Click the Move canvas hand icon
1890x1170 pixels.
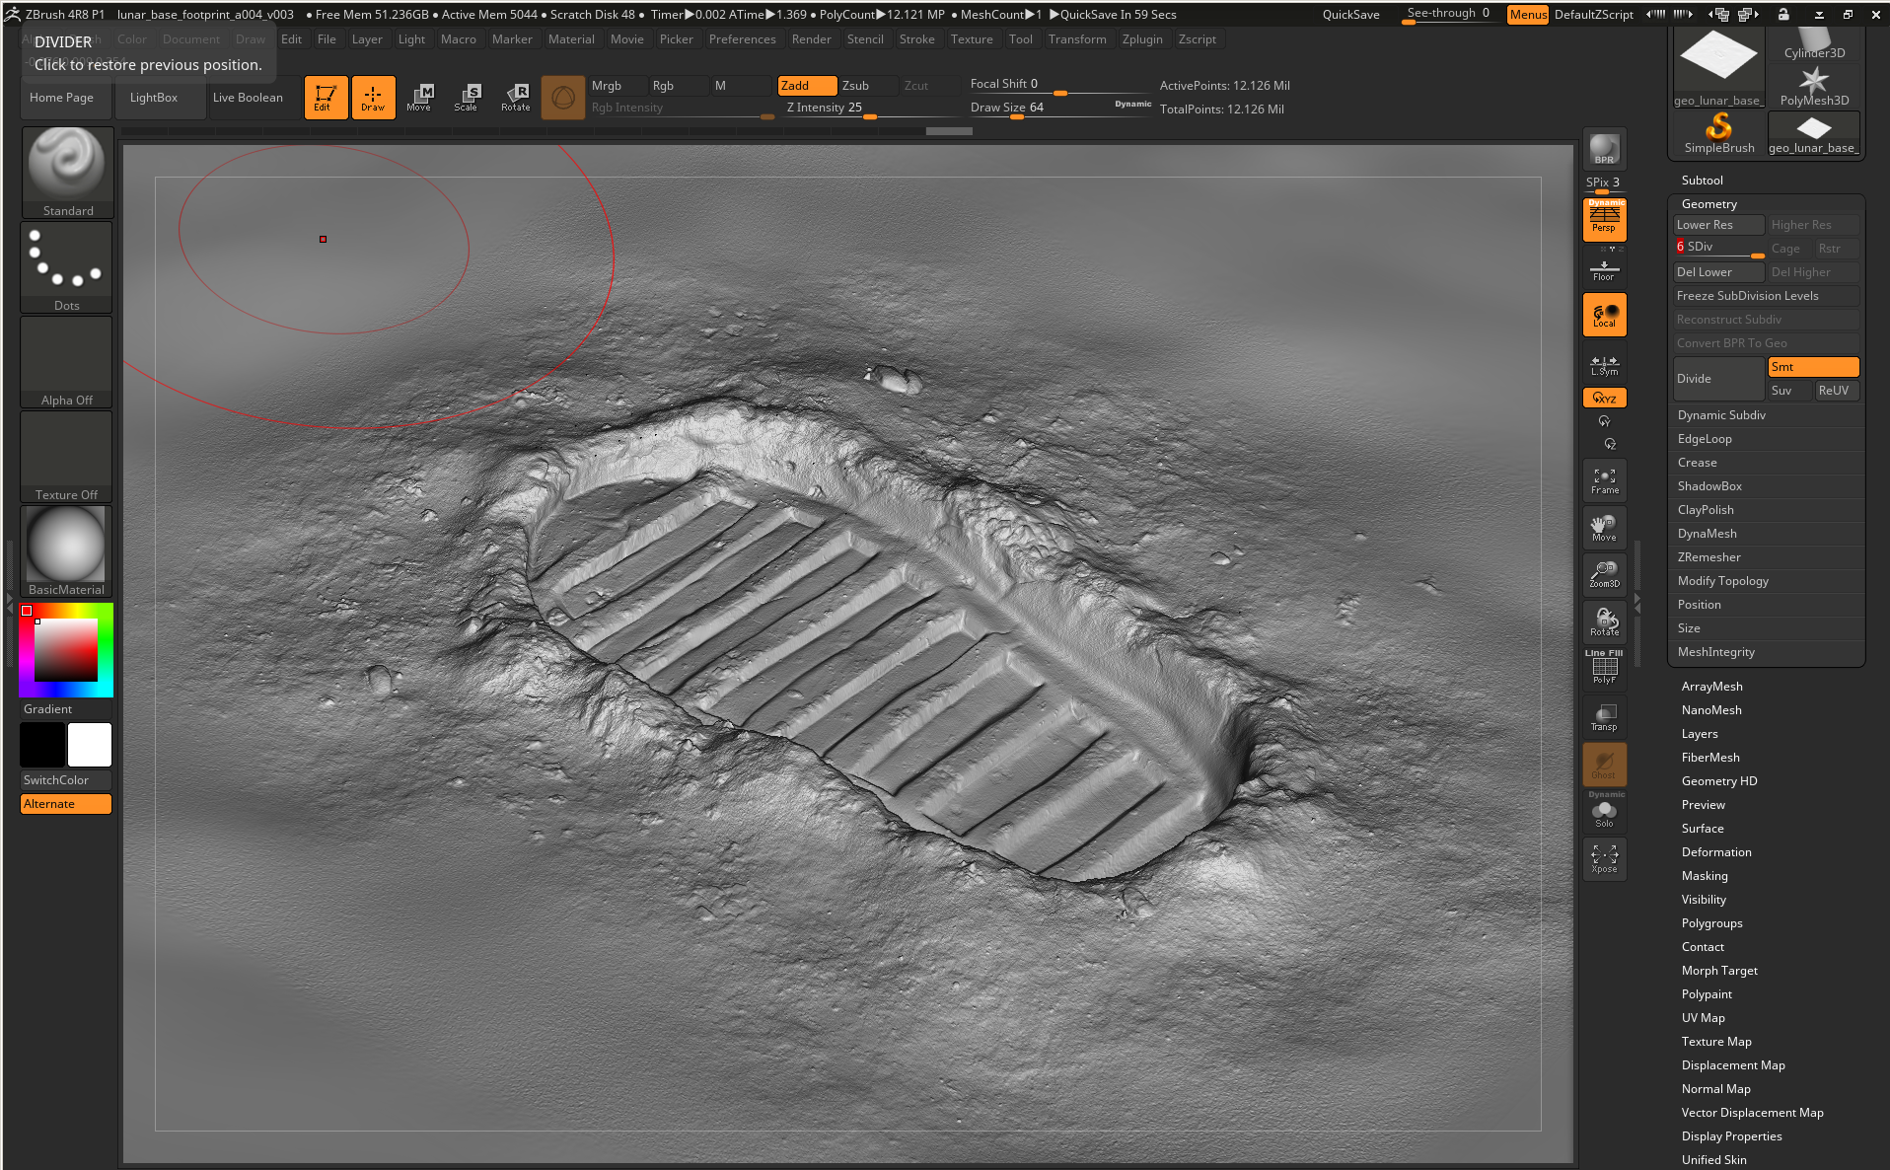coord(1604,528)
